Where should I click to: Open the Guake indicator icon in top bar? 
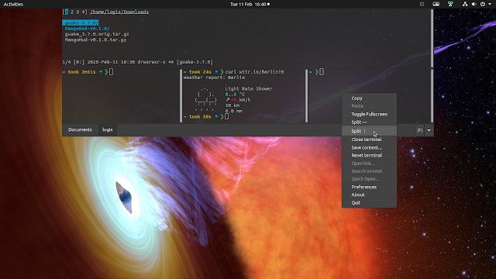pos(436,4)
